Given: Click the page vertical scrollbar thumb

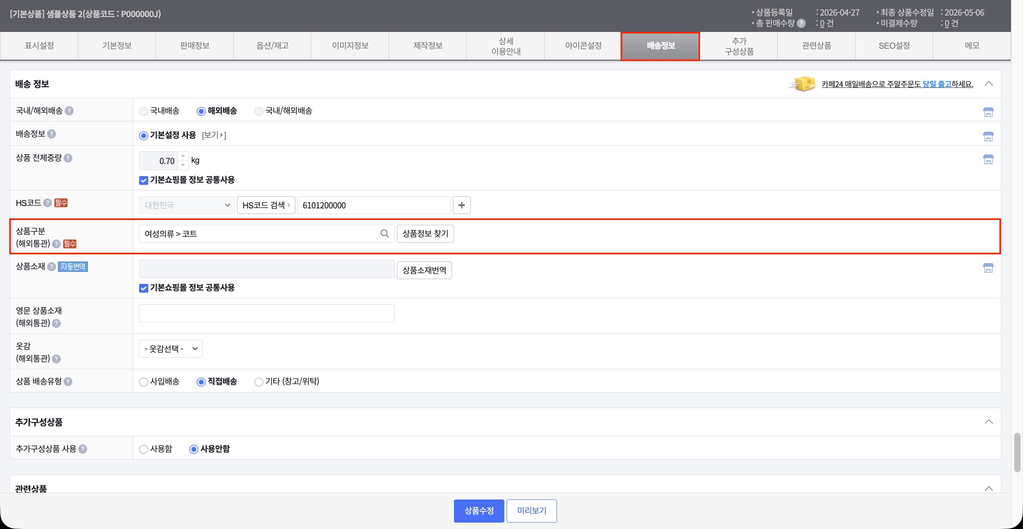Looking at the screenshot, I should click(1018, 452).
